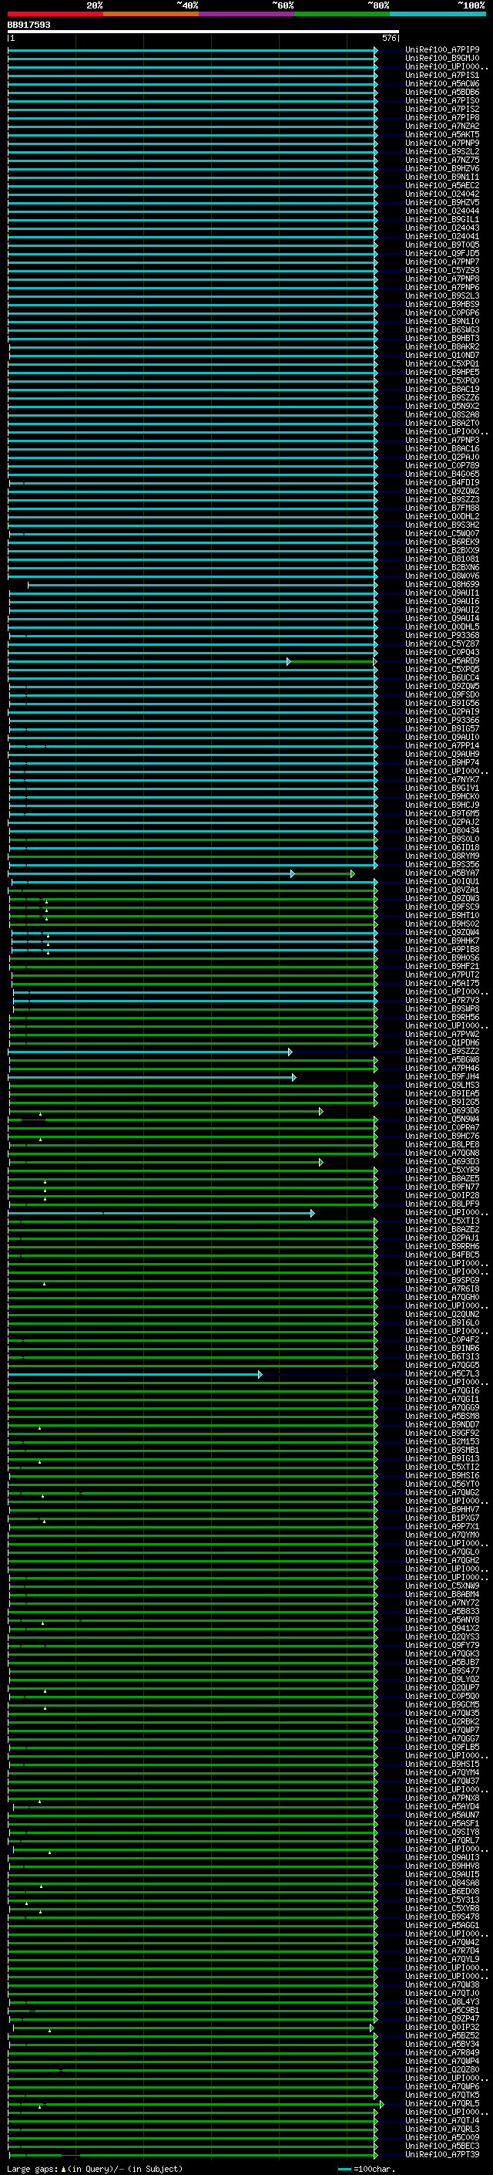Select label UniRef100_A7R7V3
This screenshot has width=493, height=2175.
[442, 1001]
